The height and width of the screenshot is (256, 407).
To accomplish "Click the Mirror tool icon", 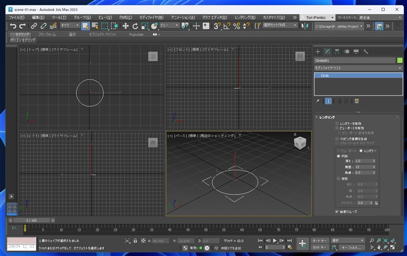I will pos(305,26).
